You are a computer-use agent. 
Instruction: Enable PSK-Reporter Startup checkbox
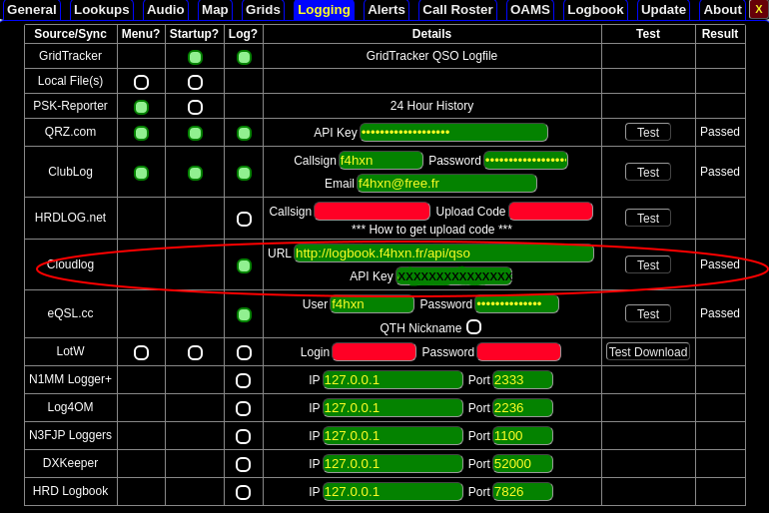click(195, 108)
